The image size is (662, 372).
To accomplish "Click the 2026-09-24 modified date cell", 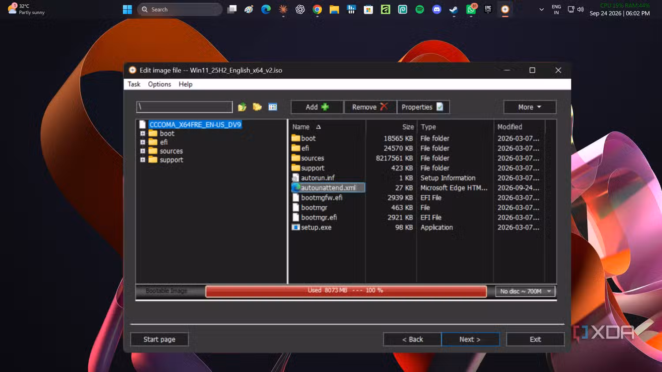I will point(518,188).
